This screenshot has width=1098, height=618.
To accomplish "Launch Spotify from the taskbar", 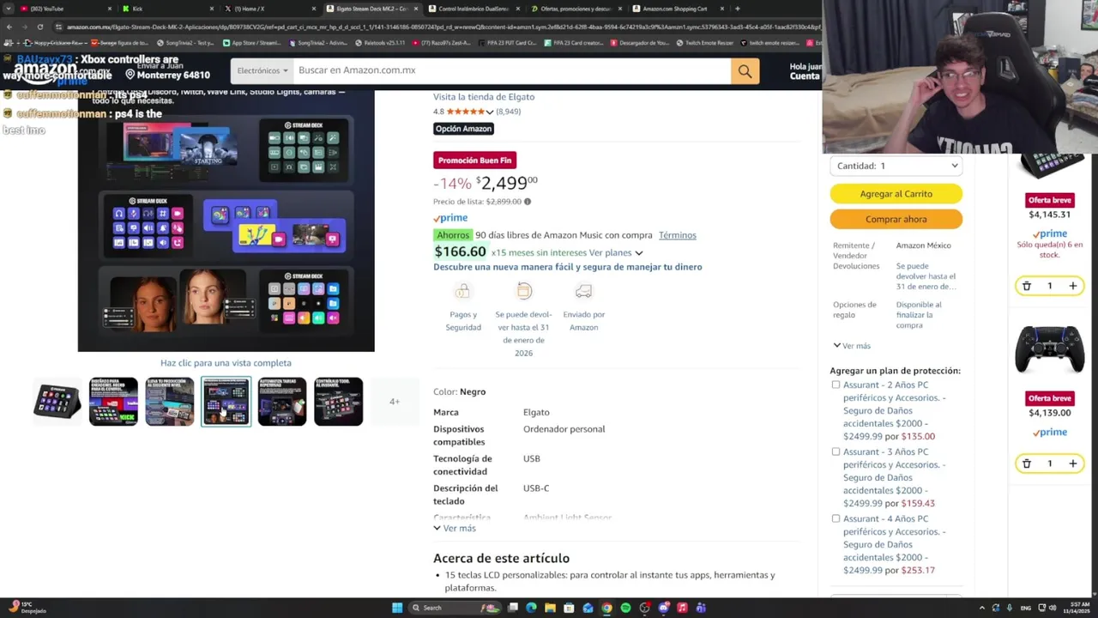I will pos(625,608).
